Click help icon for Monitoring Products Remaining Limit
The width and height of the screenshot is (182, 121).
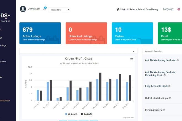tap(165, 75)
